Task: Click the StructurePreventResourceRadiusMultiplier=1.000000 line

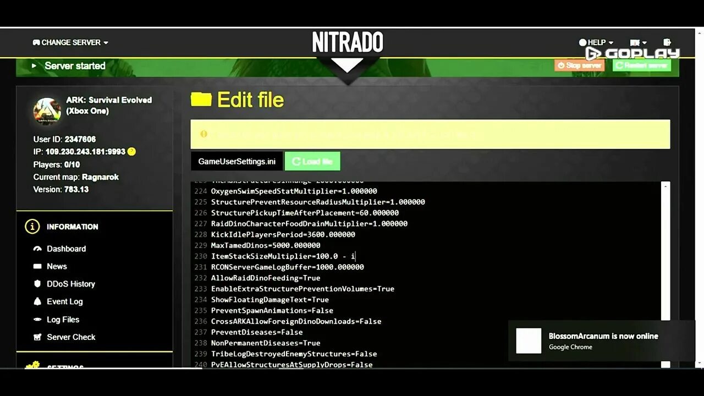Action: pyautogui.click(x=318, y=202)
